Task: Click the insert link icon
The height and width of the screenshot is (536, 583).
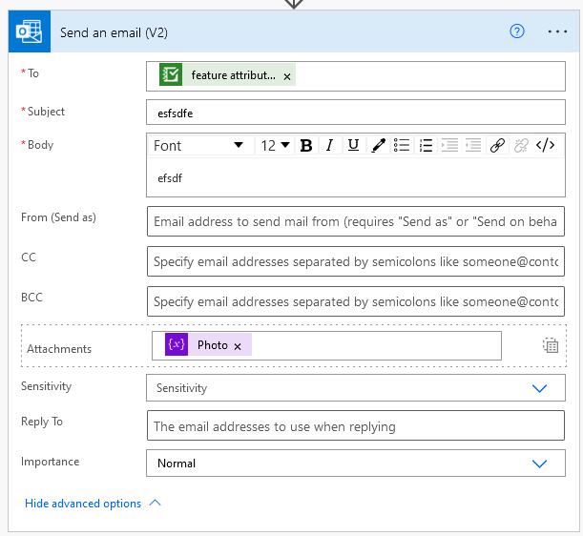Action: tap(497, 146)
